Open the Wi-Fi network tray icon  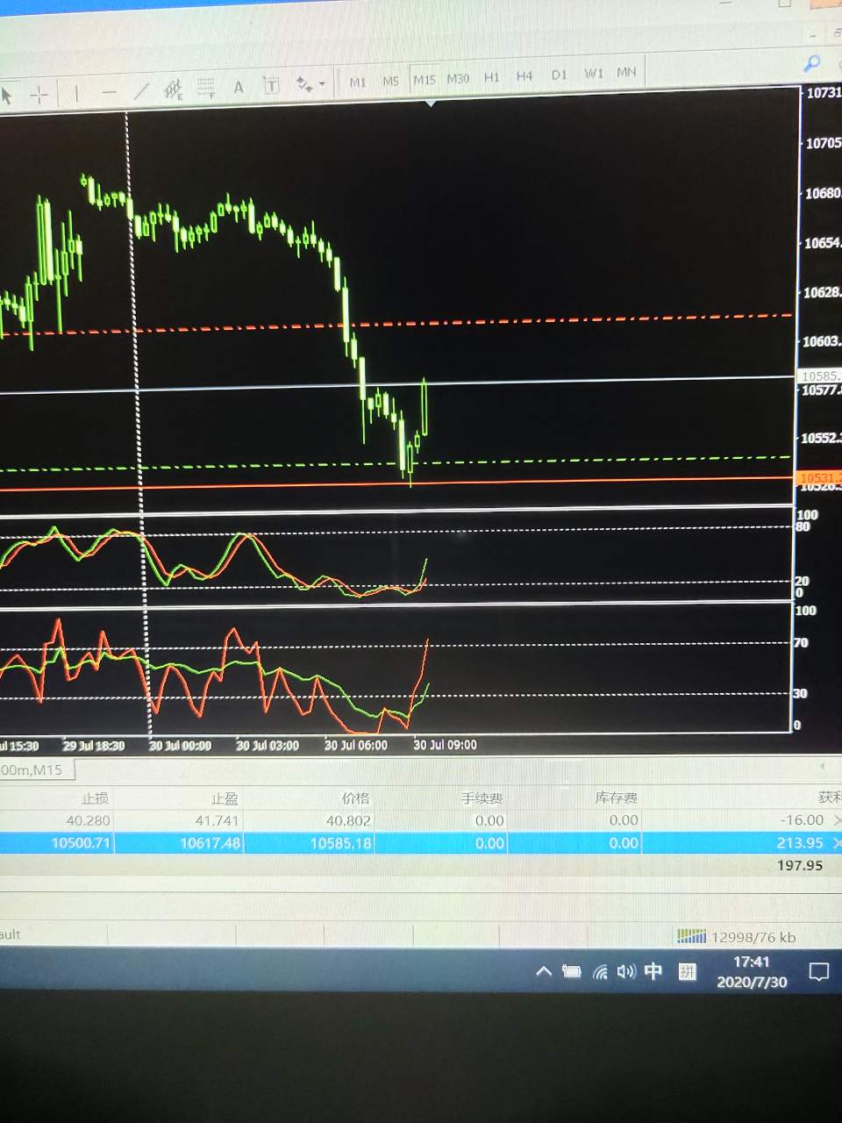tap(600, 972)
